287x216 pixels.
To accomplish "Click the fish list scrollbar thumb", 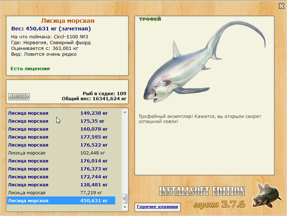I will tap(125, 199).
